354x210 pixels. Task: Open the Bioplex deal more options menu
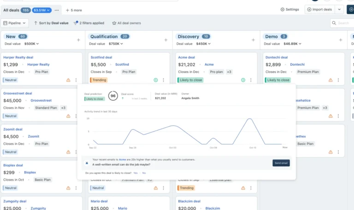point(76,188)
